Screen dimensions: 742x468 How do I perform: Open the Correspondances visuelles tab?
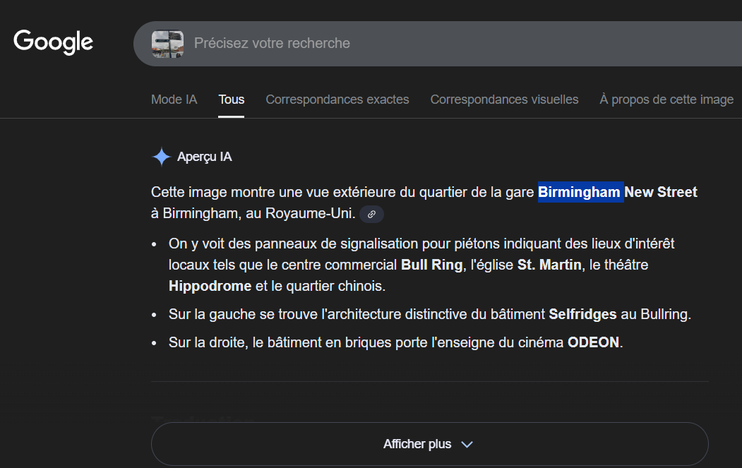point(504,100)
